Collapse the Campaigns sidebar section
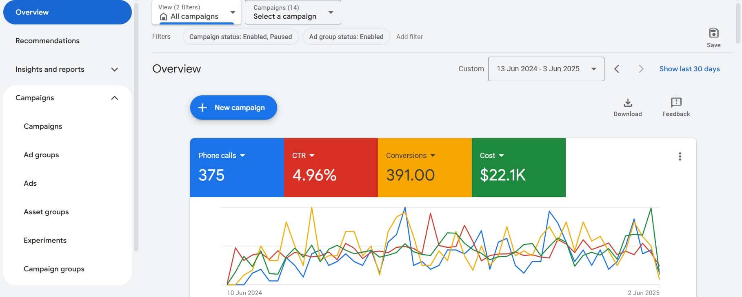 click(x=115, y=98)
